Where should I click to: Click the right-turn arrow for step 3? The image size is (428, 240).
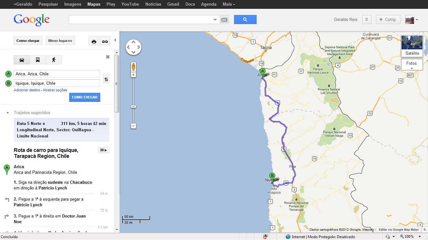7,216
